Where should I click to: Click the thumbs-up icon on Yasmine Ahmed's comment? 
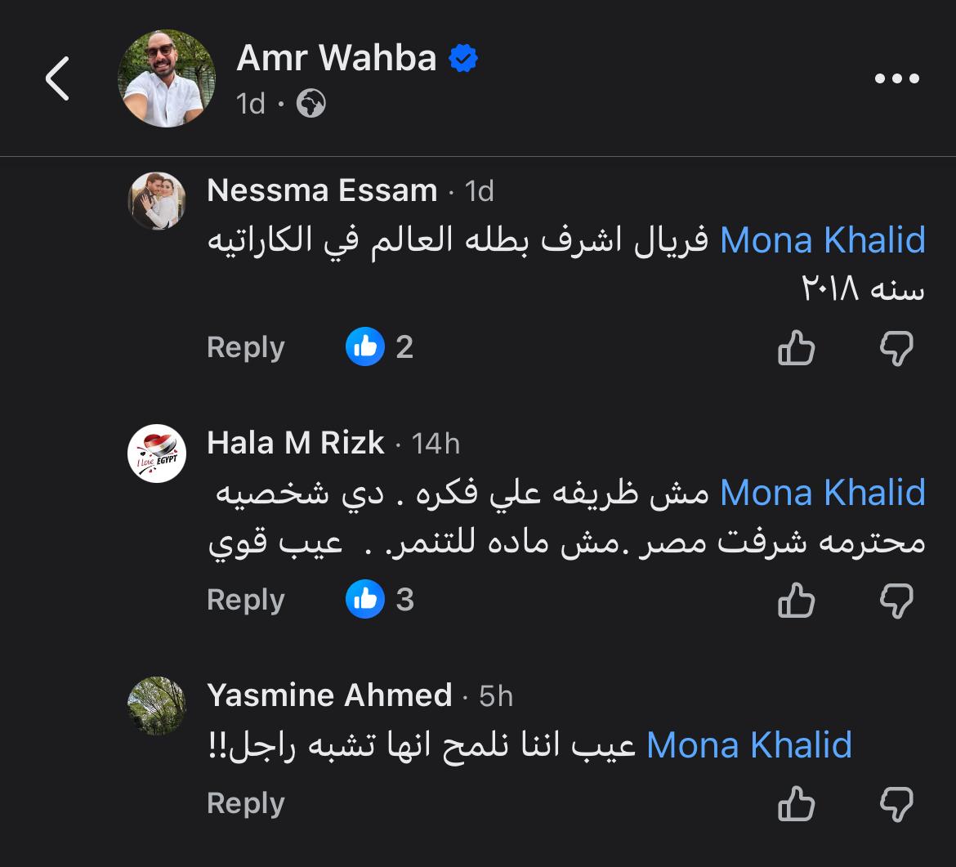[796, 804]
